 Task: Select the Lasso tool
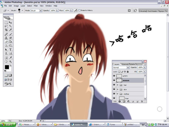tap(6, 26)
